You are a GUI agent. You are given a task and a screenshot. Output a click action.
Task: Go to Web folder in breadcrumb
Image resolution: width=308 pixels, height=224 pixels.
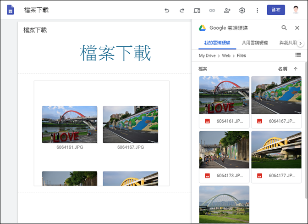pyautogui.click(x=226, y=56)
